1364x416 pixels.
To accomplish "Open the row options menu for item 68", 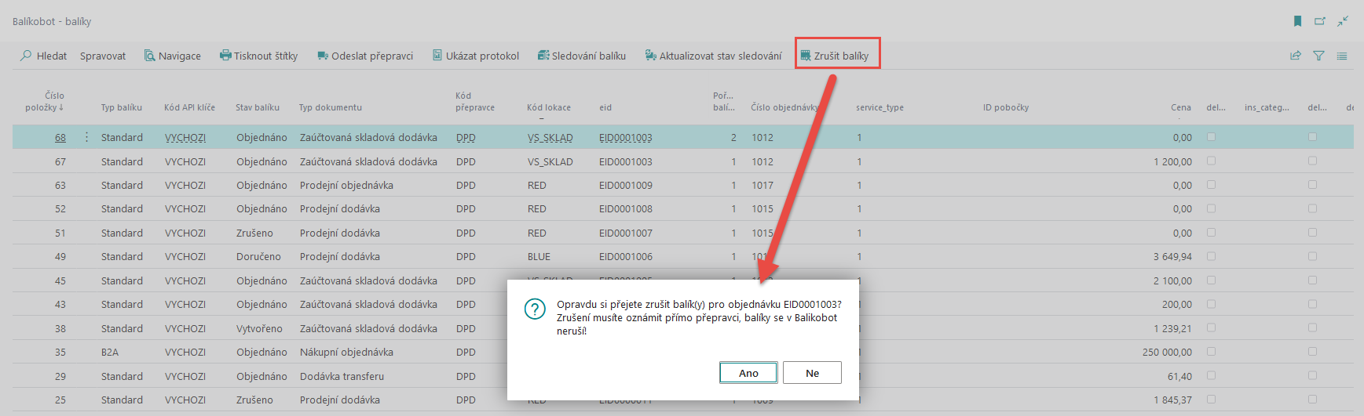I will tap(86, 137).
